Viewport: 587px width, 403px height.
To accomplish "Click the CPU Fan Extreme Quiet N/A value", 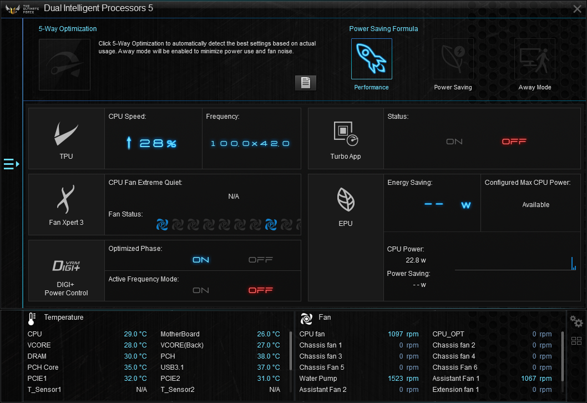I will [x=234, y=197].
